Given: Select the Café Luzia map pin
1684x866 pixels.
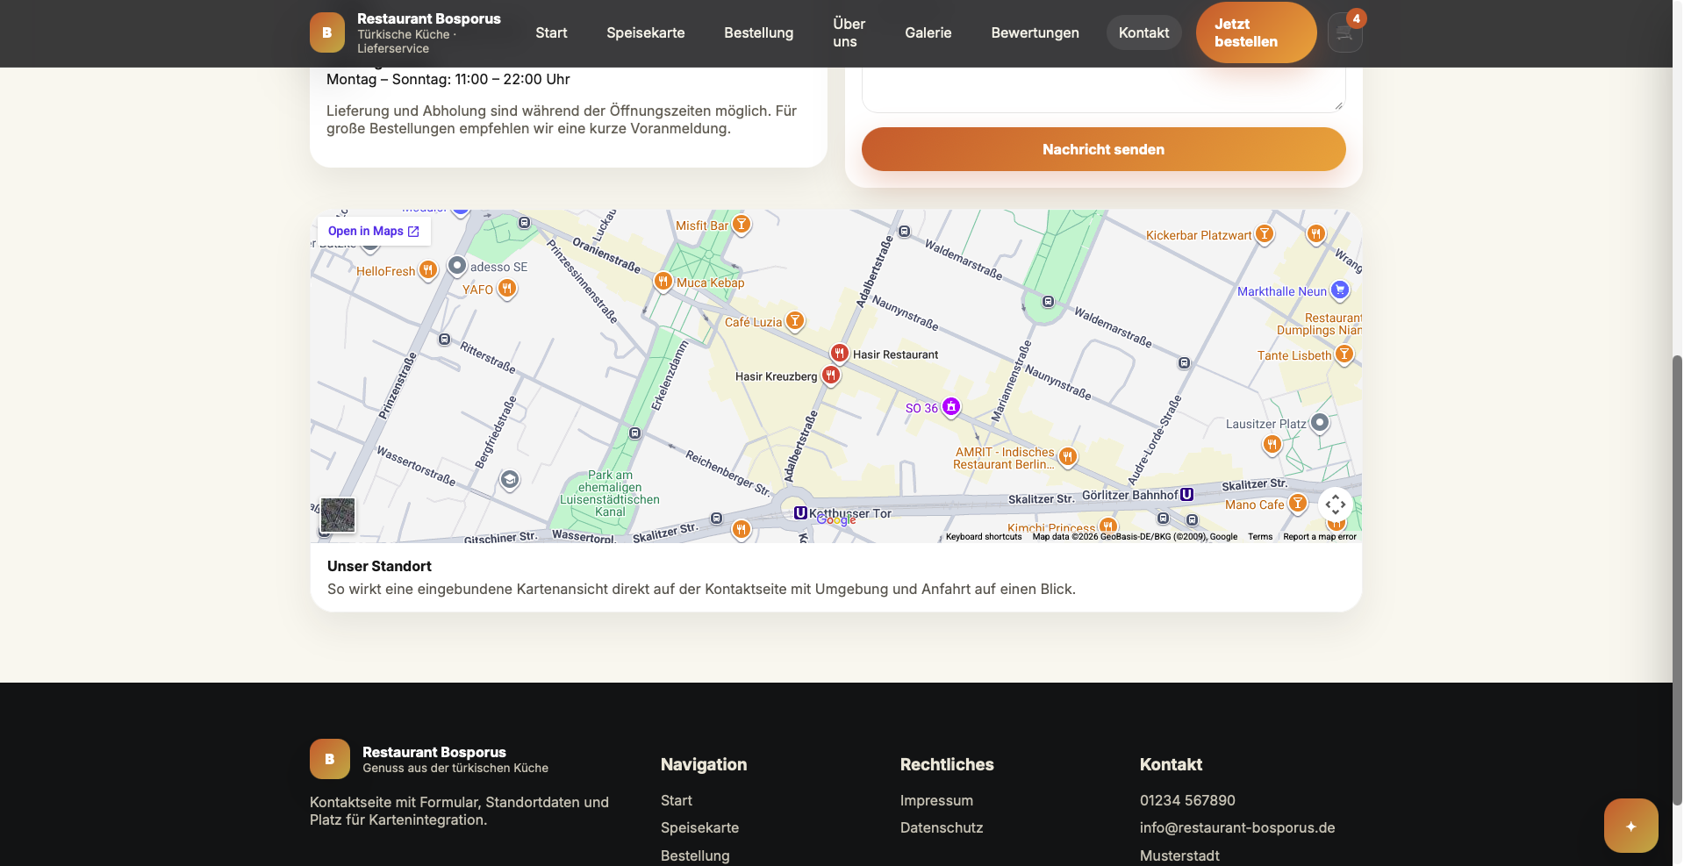Looking at the screenshot, I should (795, 321).
